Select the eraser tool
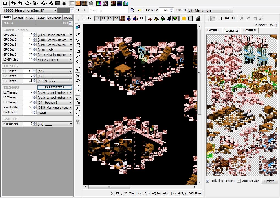The image size is (280, 198). pyautogui.click(x=78, y=40)
